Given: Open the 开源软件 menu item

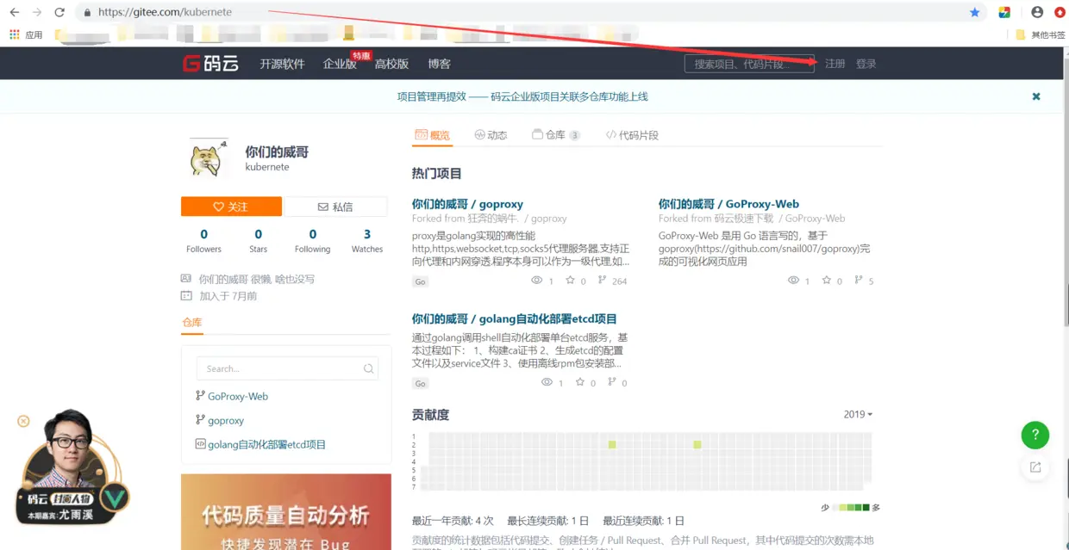Looking at the screenshot, I should [283, 64].
